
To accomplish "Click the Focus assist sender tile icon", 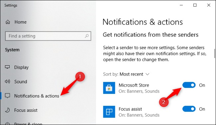I will pyautogui.click(x=109, y=112).
